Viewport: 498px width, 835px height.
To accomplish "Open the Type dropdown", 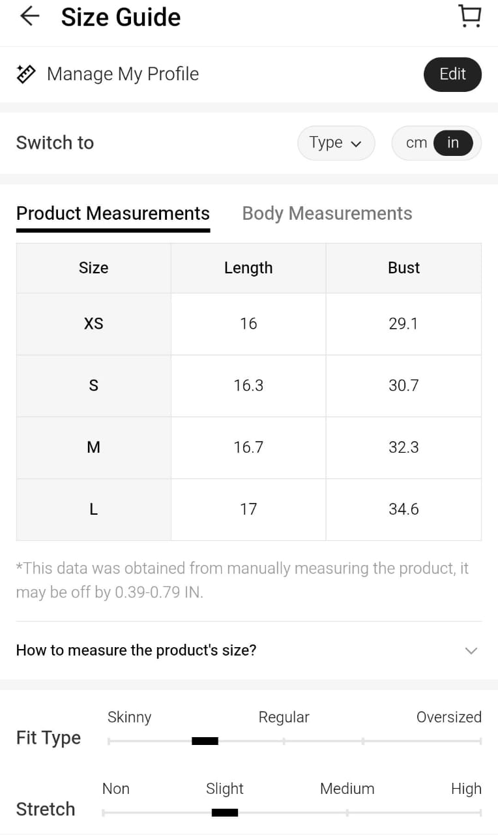I will (x=336, y=143).
